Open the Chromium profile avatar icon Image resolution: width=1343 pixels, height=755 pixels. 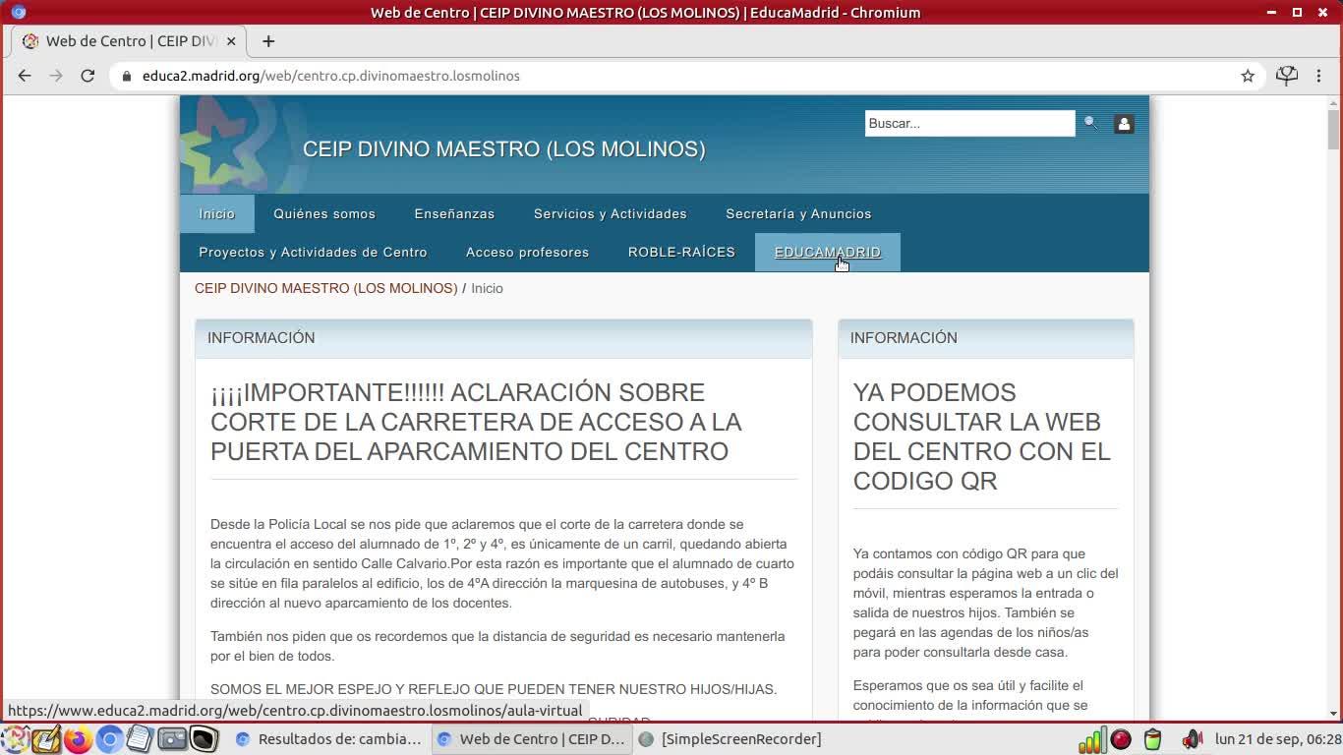pyautogui.click(x=1287, y=76)
